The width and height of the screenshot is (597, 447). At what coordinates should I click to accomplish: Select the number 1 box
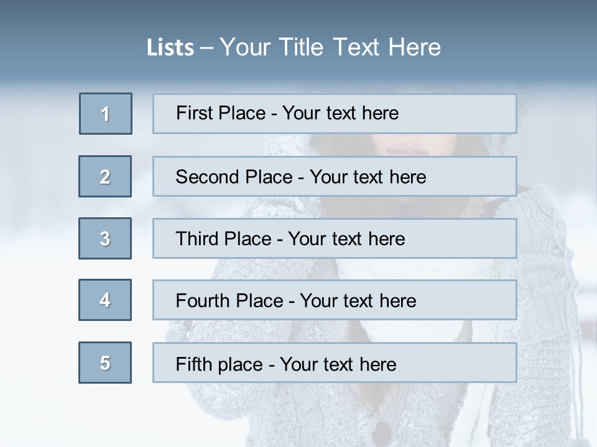coord(106,114)
